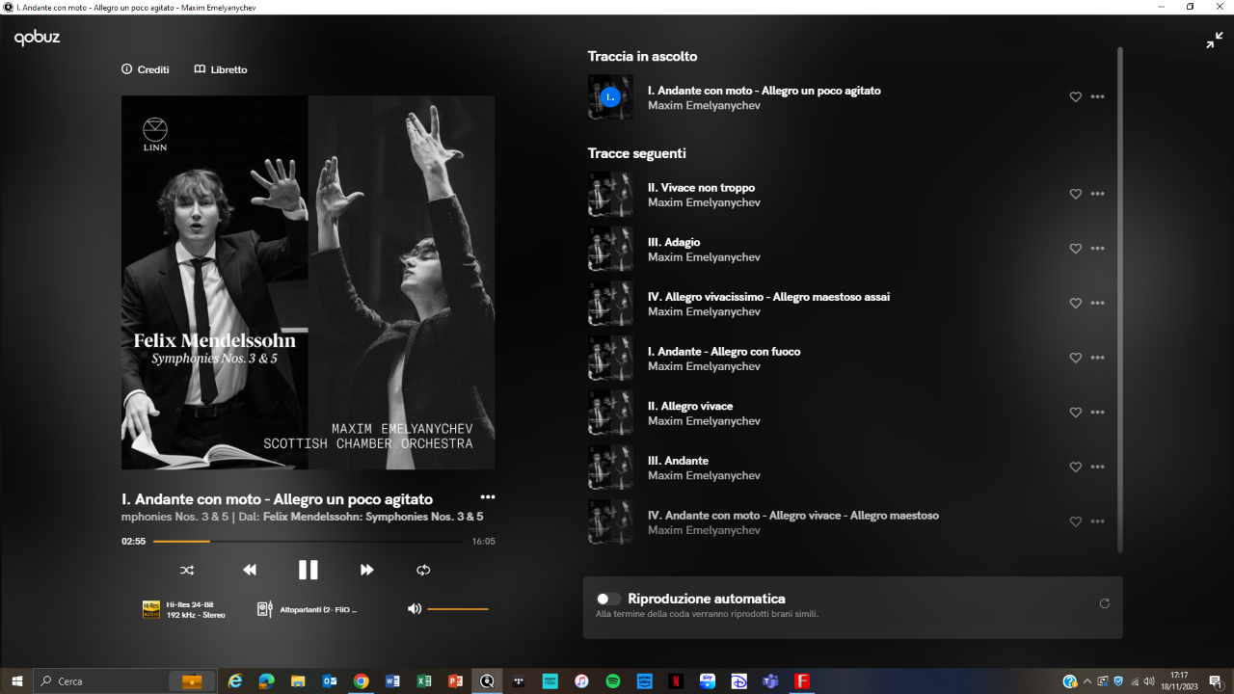The image size is (1234, 694).
Task: Open PowerPoint from the taskbar
Action: click(455, 681)
